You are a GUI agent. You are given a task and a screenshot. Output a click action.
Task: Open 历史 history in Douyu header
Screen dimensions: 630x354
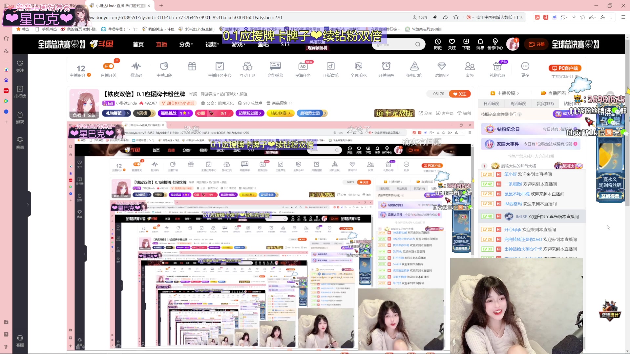click(438, 44)
